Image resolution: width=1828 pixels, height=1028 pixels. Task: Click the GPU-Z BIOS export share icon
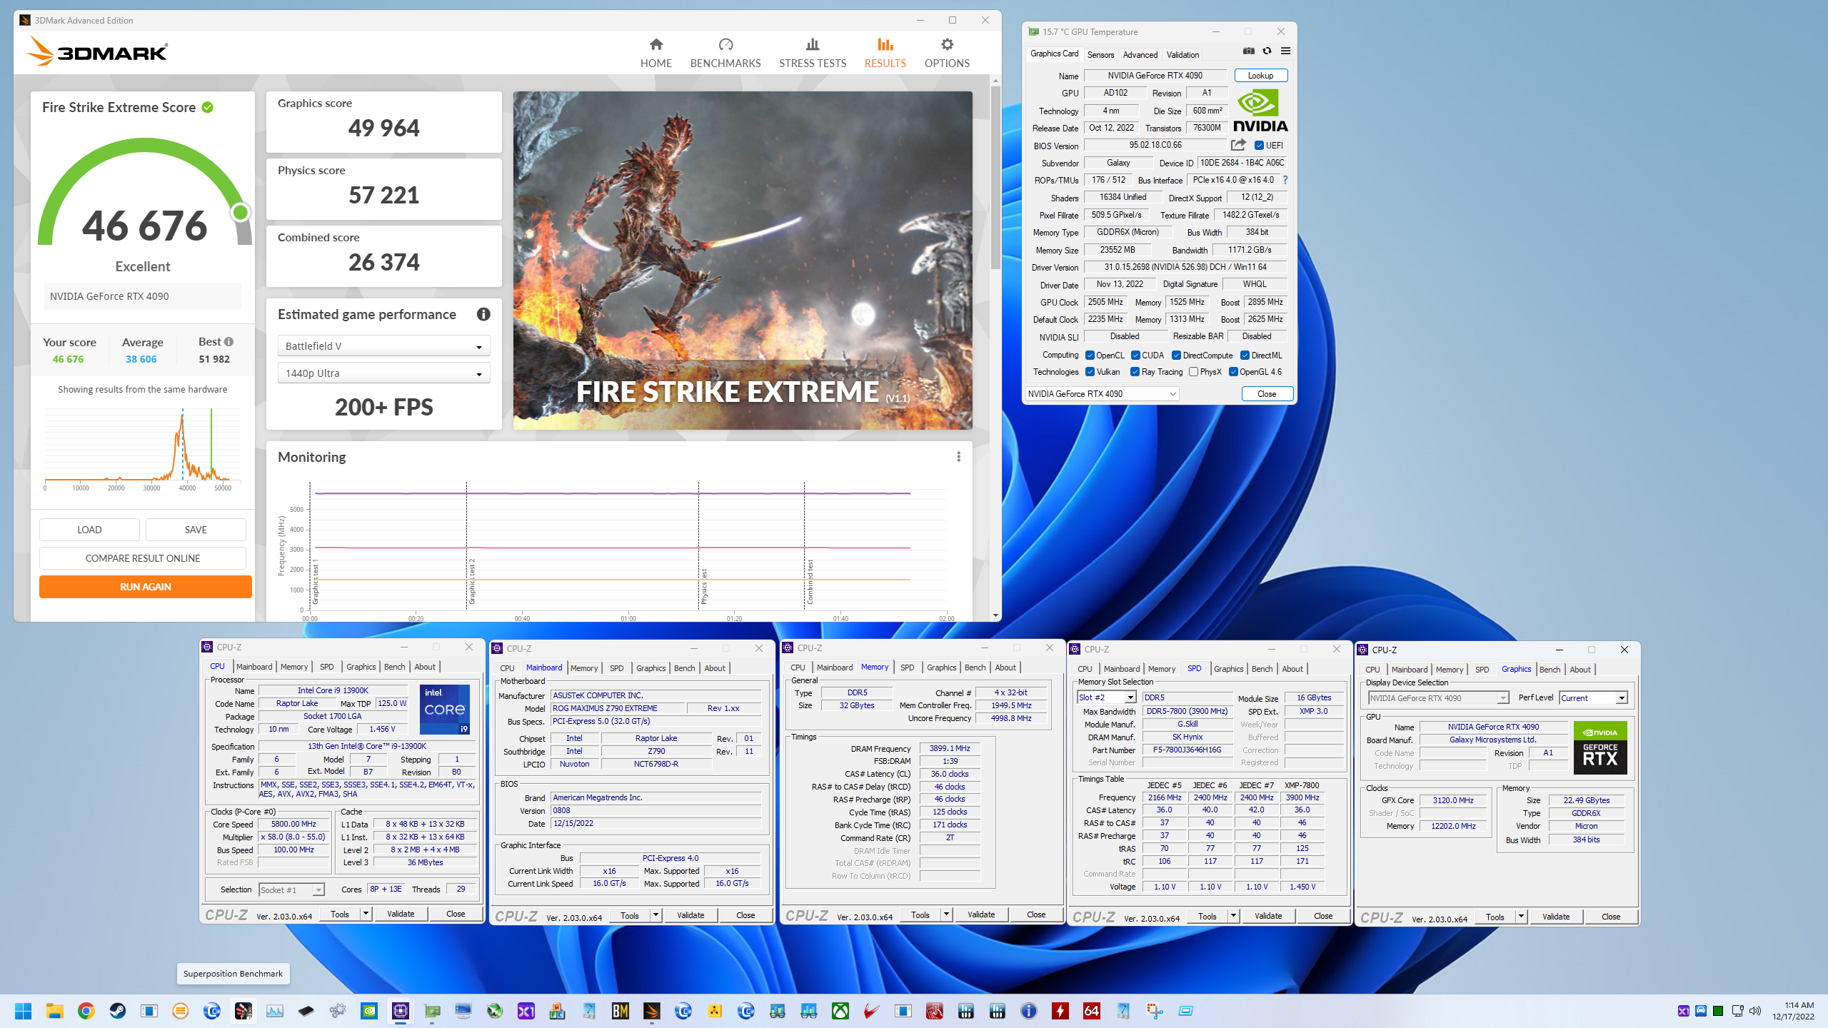1238,145
